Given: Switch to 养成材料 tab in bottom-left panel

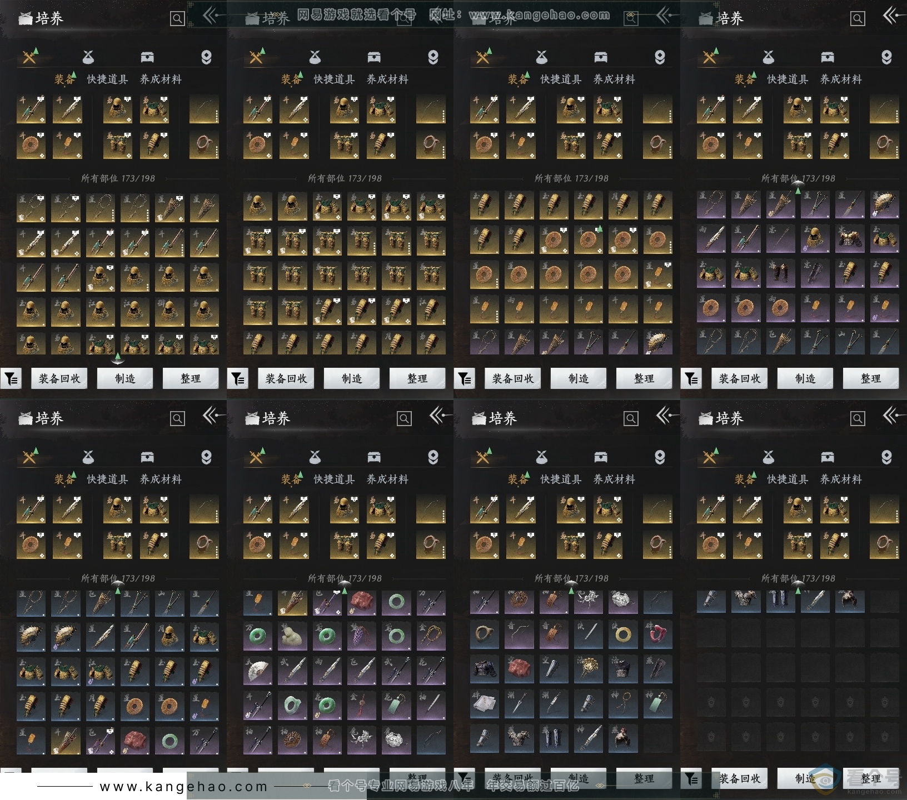Looking at the screenshot, I should (x=161, y=479).
